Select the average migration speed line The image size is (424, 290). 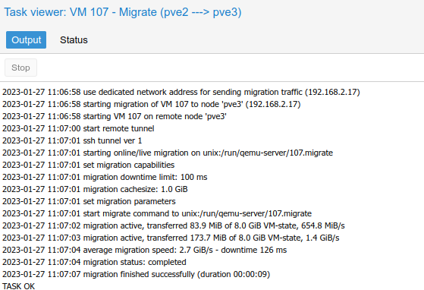(x=144, y=251)
